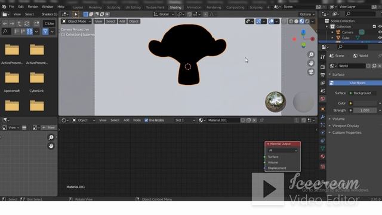Refresh the file browser list
The image size is (382, 215).
(x=26, y=24)
